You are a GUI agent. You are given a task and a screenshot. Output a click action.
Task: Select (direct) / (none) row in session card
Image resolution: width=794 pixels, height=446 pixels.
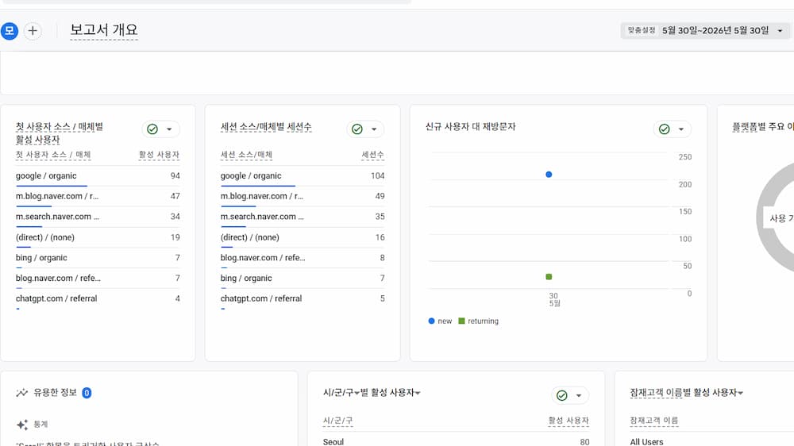(303, 237)
